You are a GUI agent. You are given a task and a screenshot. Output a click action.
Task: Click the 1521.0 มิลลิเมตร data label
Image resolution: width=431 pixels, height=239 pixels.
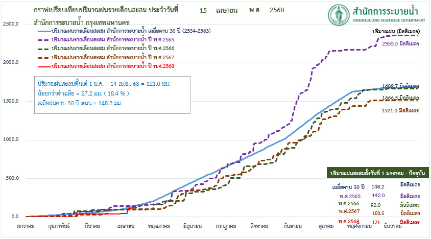pyautogui.click(x=400, y=110)
